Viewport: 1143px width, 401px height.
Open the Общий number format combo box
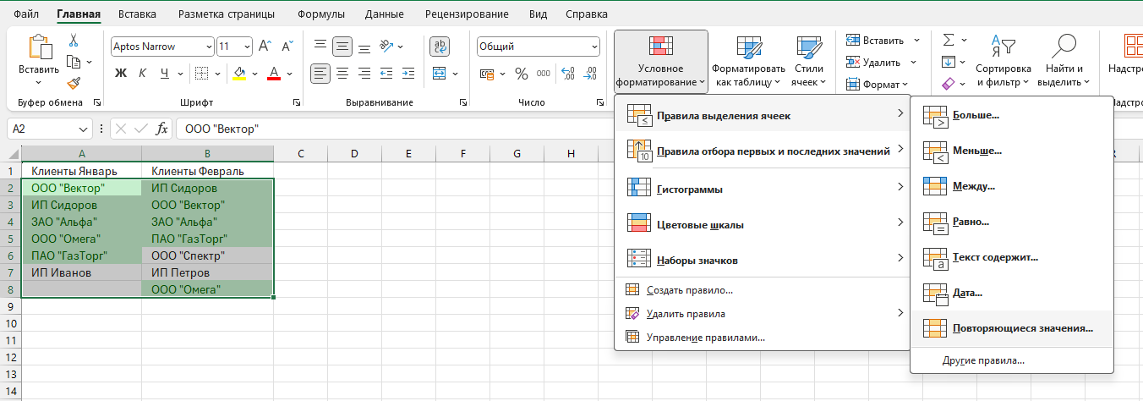[x=538, y=47]
